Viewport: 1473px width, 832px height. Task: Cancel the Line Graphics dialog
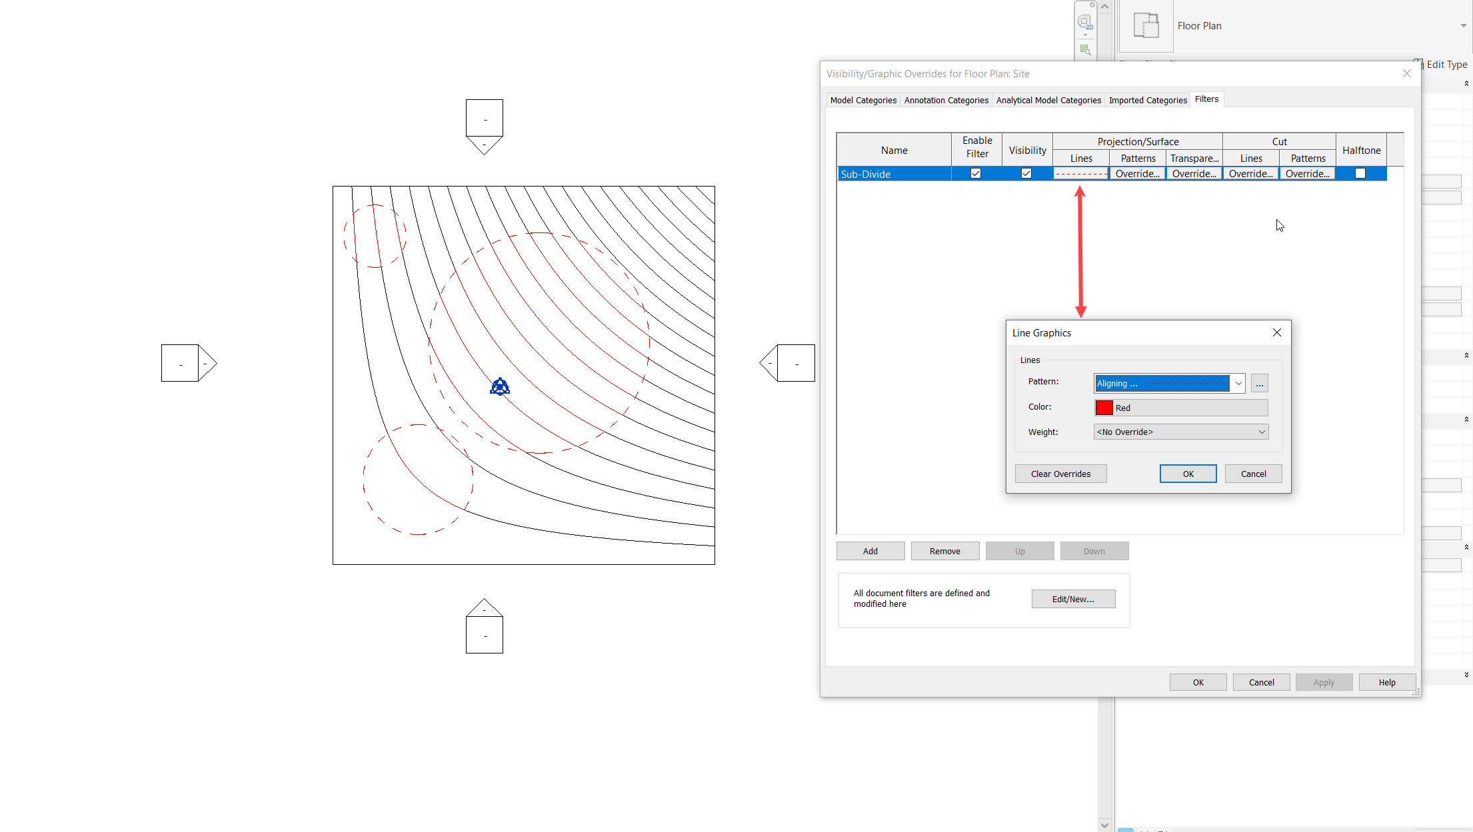(1254, 474)
